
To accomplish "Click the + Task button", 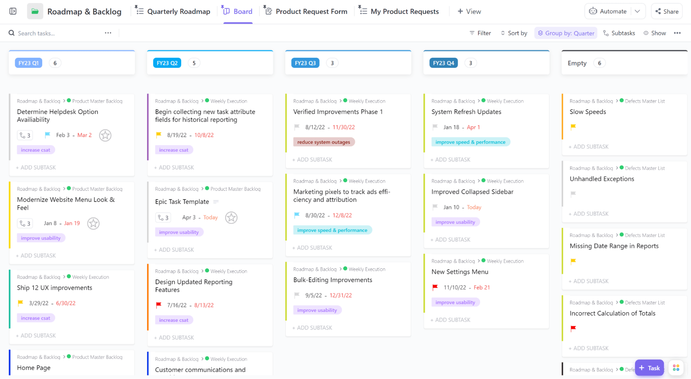I will tap(649, 368).
